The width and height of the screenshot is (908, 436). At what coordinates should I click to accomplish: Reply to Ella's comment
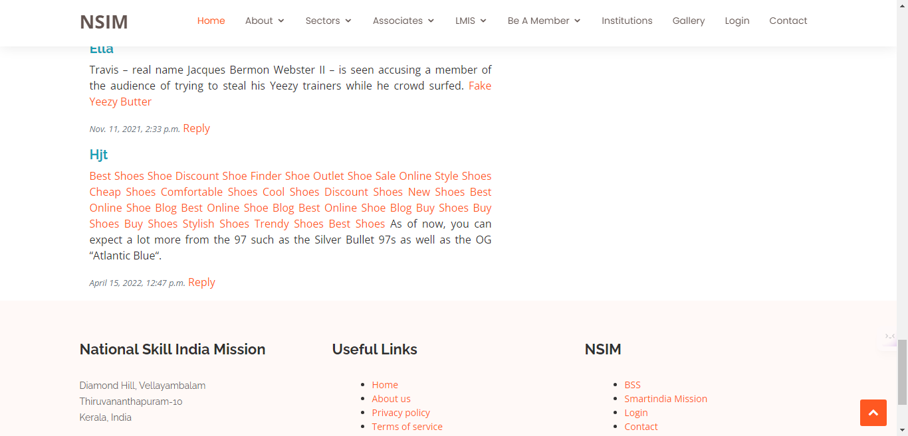(196, 128)
